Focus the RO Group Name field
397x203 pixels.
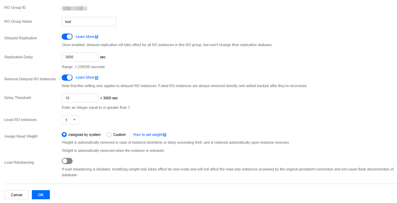(89, 22)
